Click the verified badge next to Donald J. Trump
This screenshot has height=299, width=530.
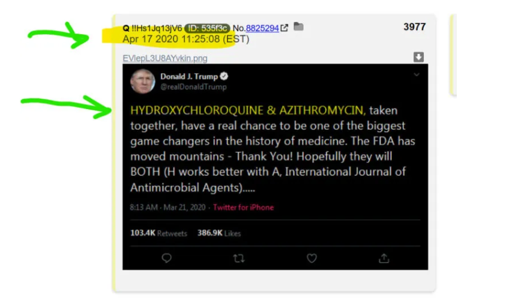(x=224, y=76)
